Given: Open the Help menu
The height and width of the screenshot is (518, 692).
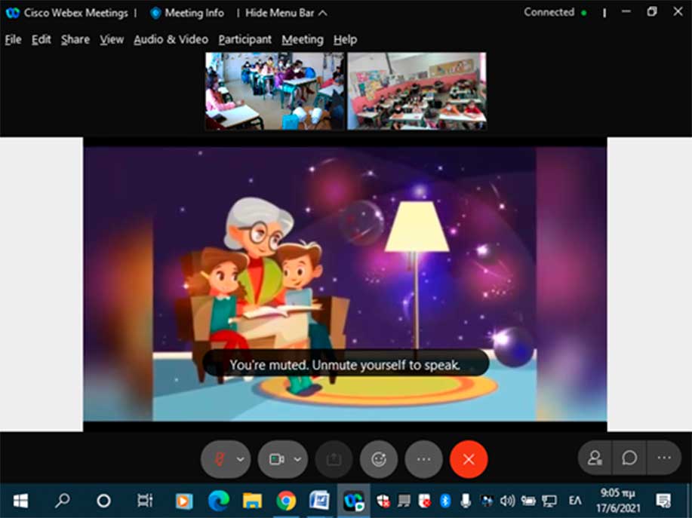Looking at the screenshot, I should coord(345,40).
